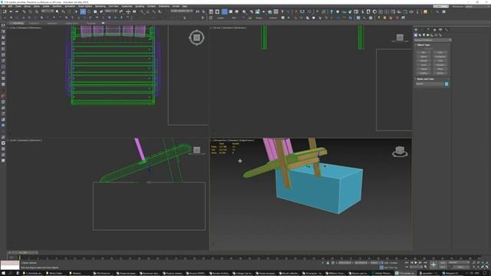This screenshot has width=491, height=276.
Task: Open the Standard Primitives dropdown
Action: point(433,40)
